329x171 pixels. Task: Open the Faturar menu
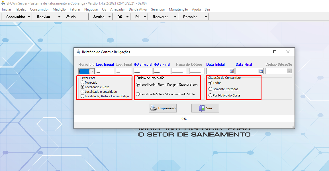click(x=75, y=9)
